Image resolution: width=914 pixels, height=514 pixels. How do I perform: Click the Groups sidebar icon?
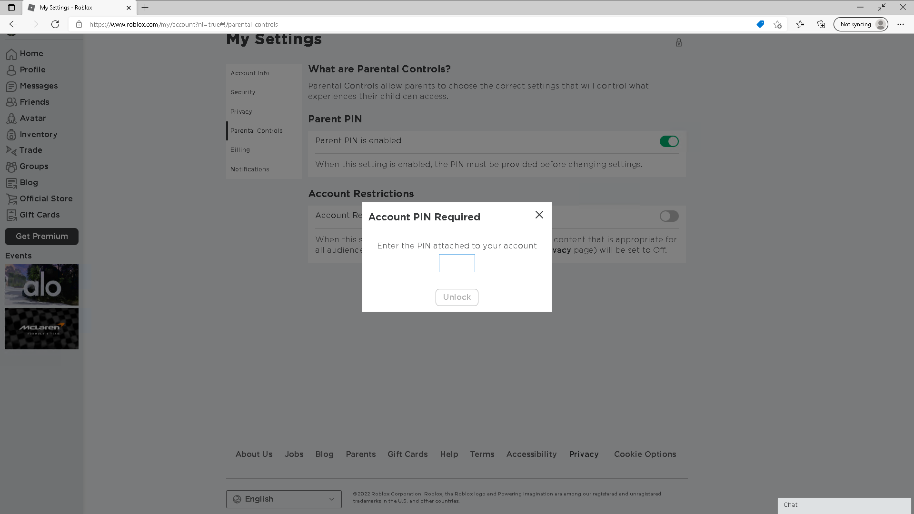click(x=11, y=167)
